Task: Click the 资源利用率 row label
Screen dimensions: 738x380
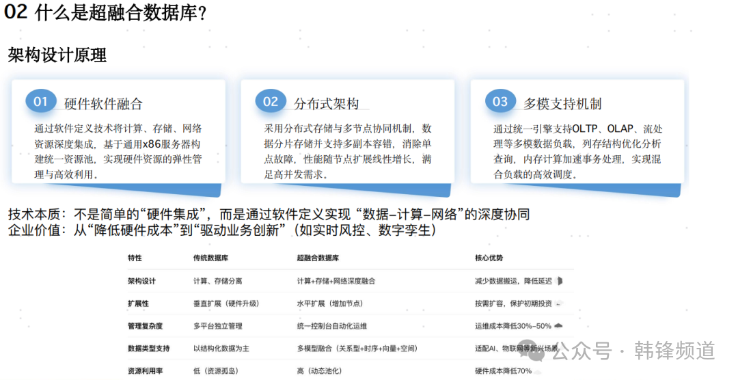Action: click(x=145, y=371)
